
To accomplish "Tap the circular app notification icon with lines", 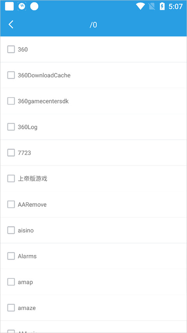I will [x=22, y=6].
